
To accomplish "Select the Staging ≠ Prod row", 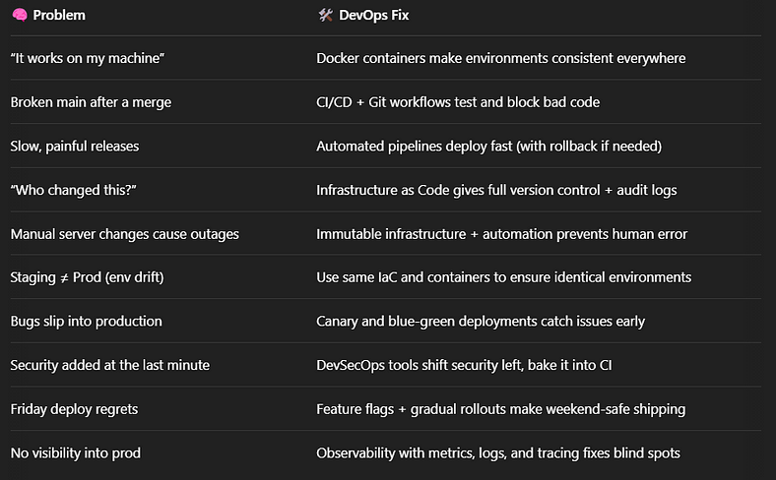I will (386, 277).
